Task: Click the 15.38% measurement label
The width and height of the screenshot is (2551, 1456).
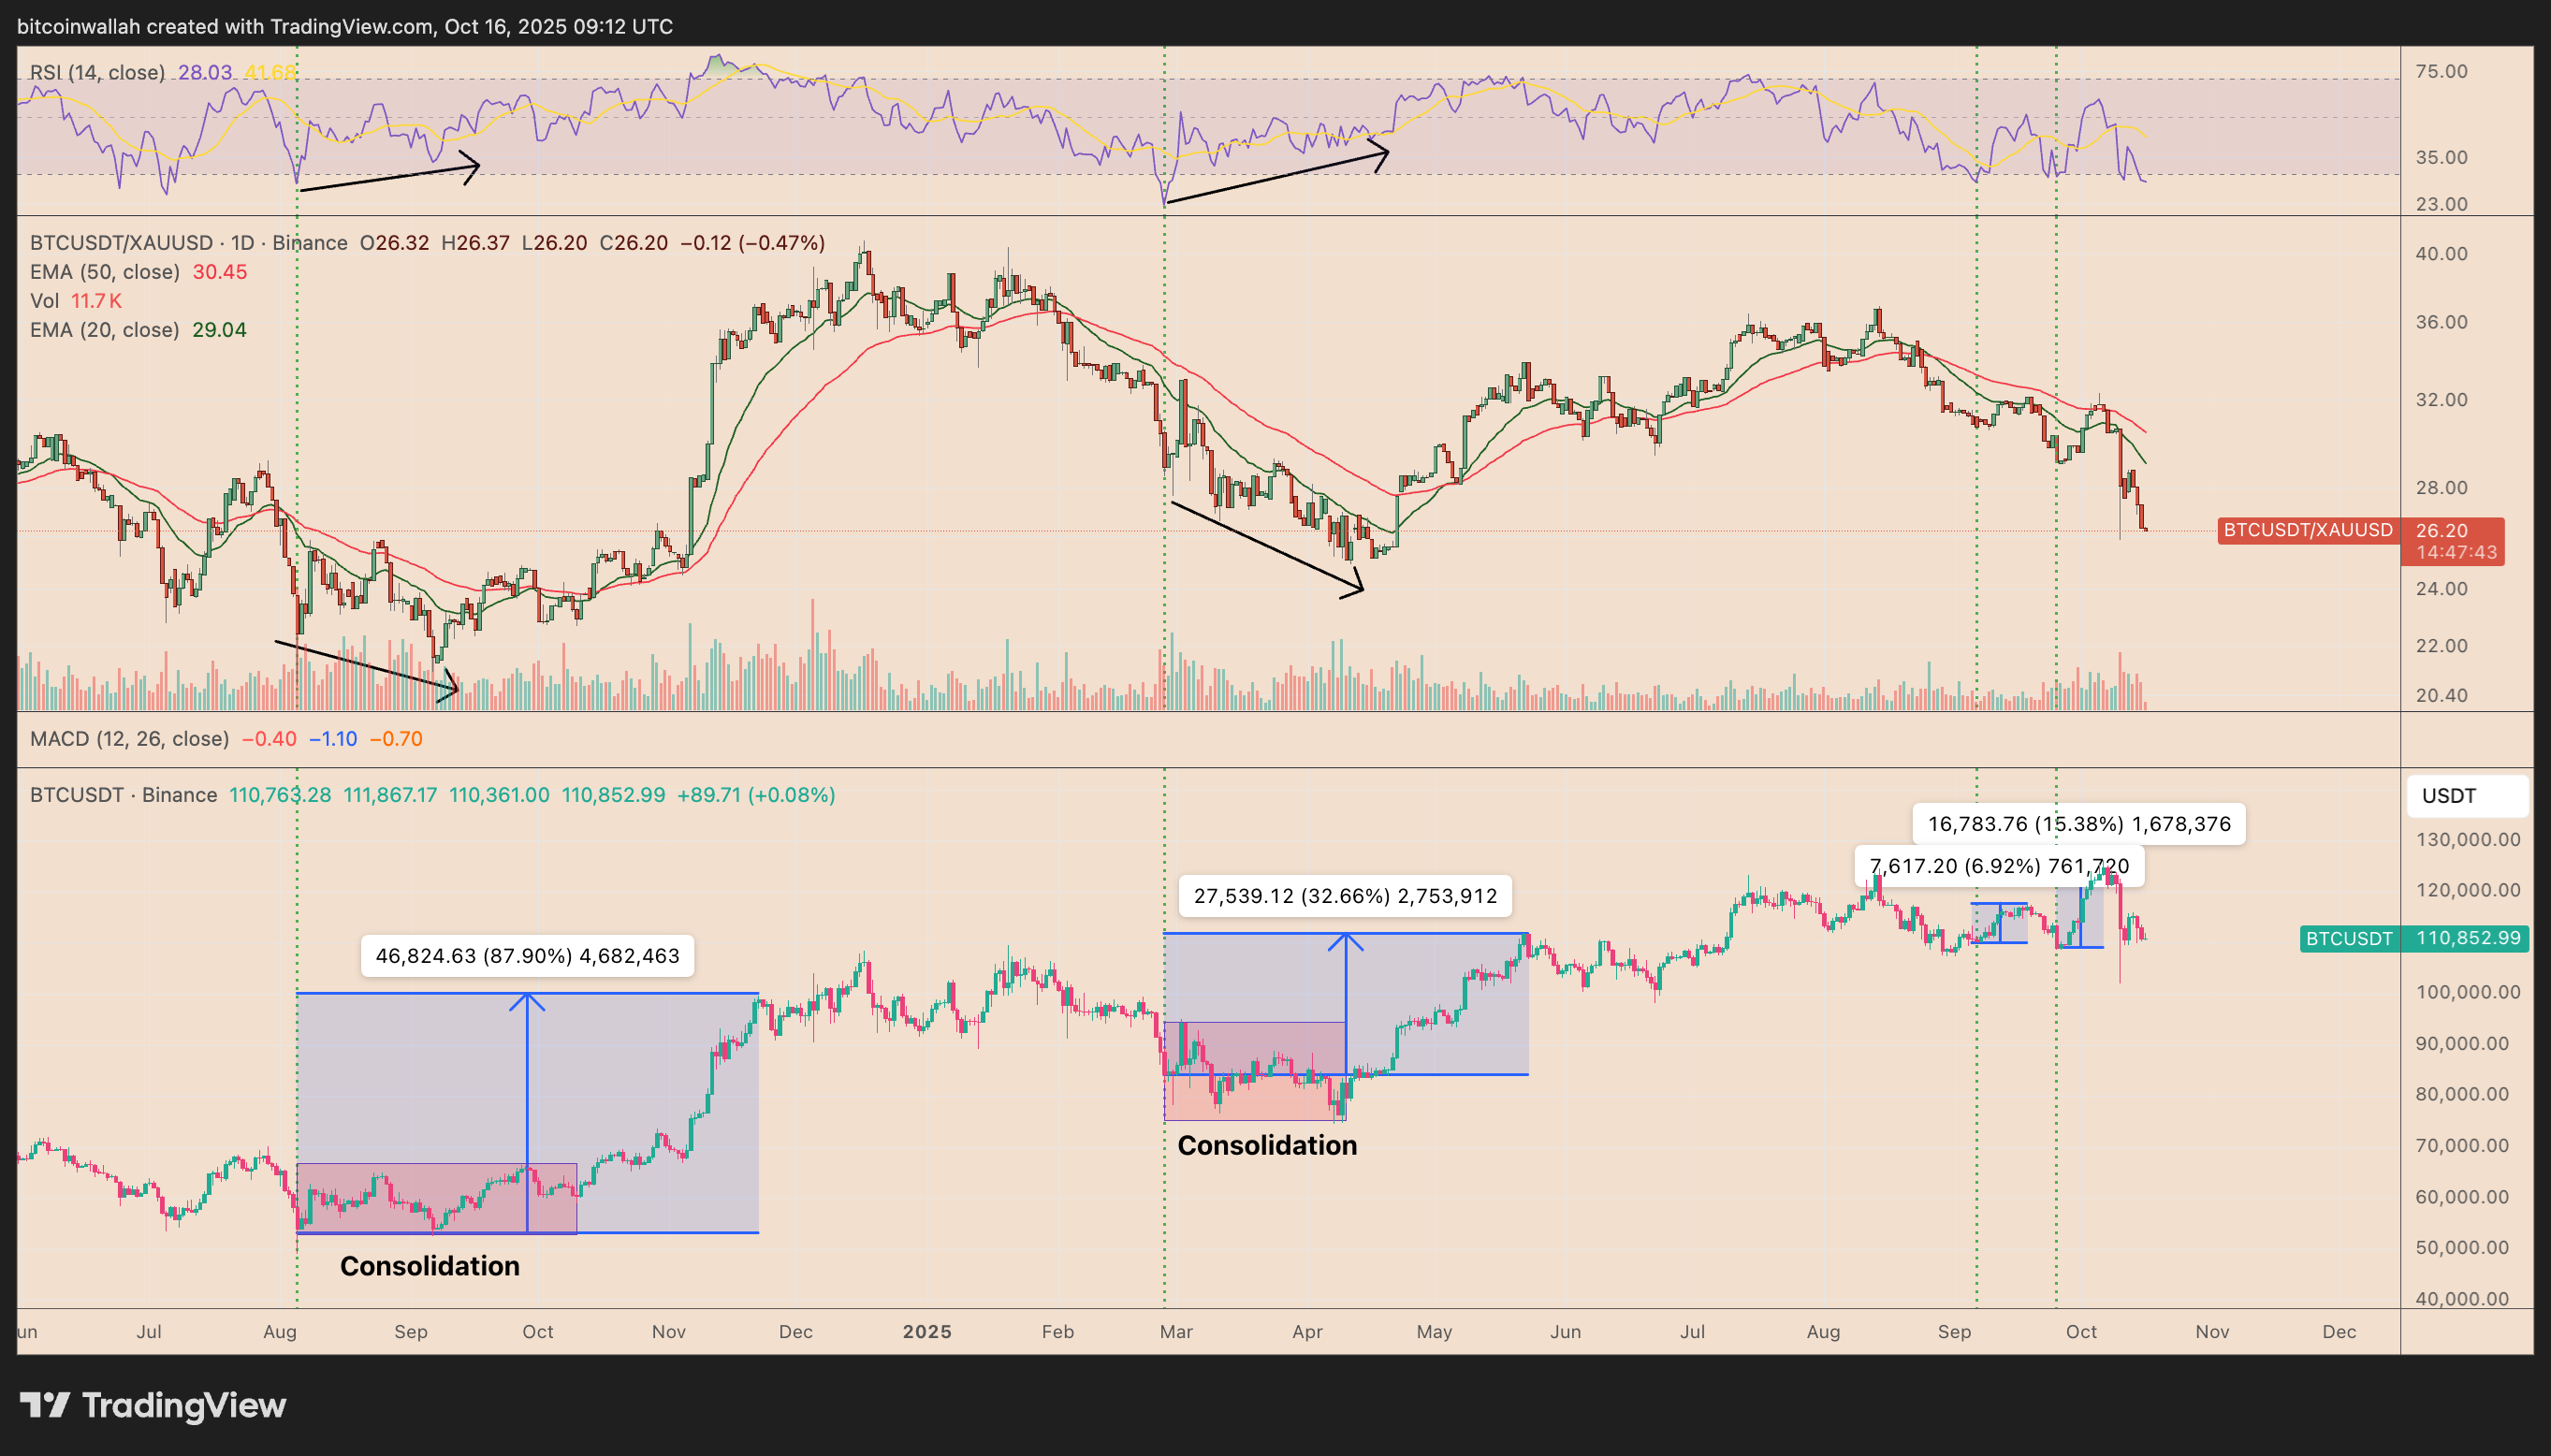Action: click(x=2078, y=824)
